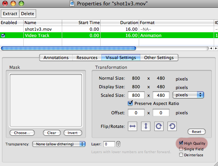Flip the video vertically
This screenshot has height=166, width=218.
click(146, 126)
